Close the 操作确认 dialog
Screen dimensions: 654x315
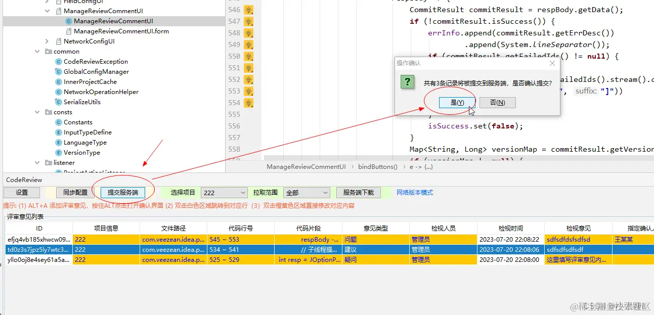point(552,63)
